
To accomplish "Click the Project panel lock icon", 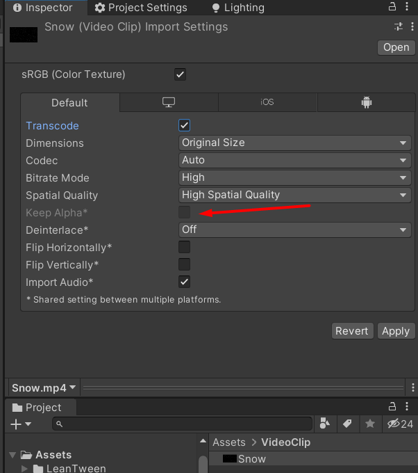I will tap(394, 407).
